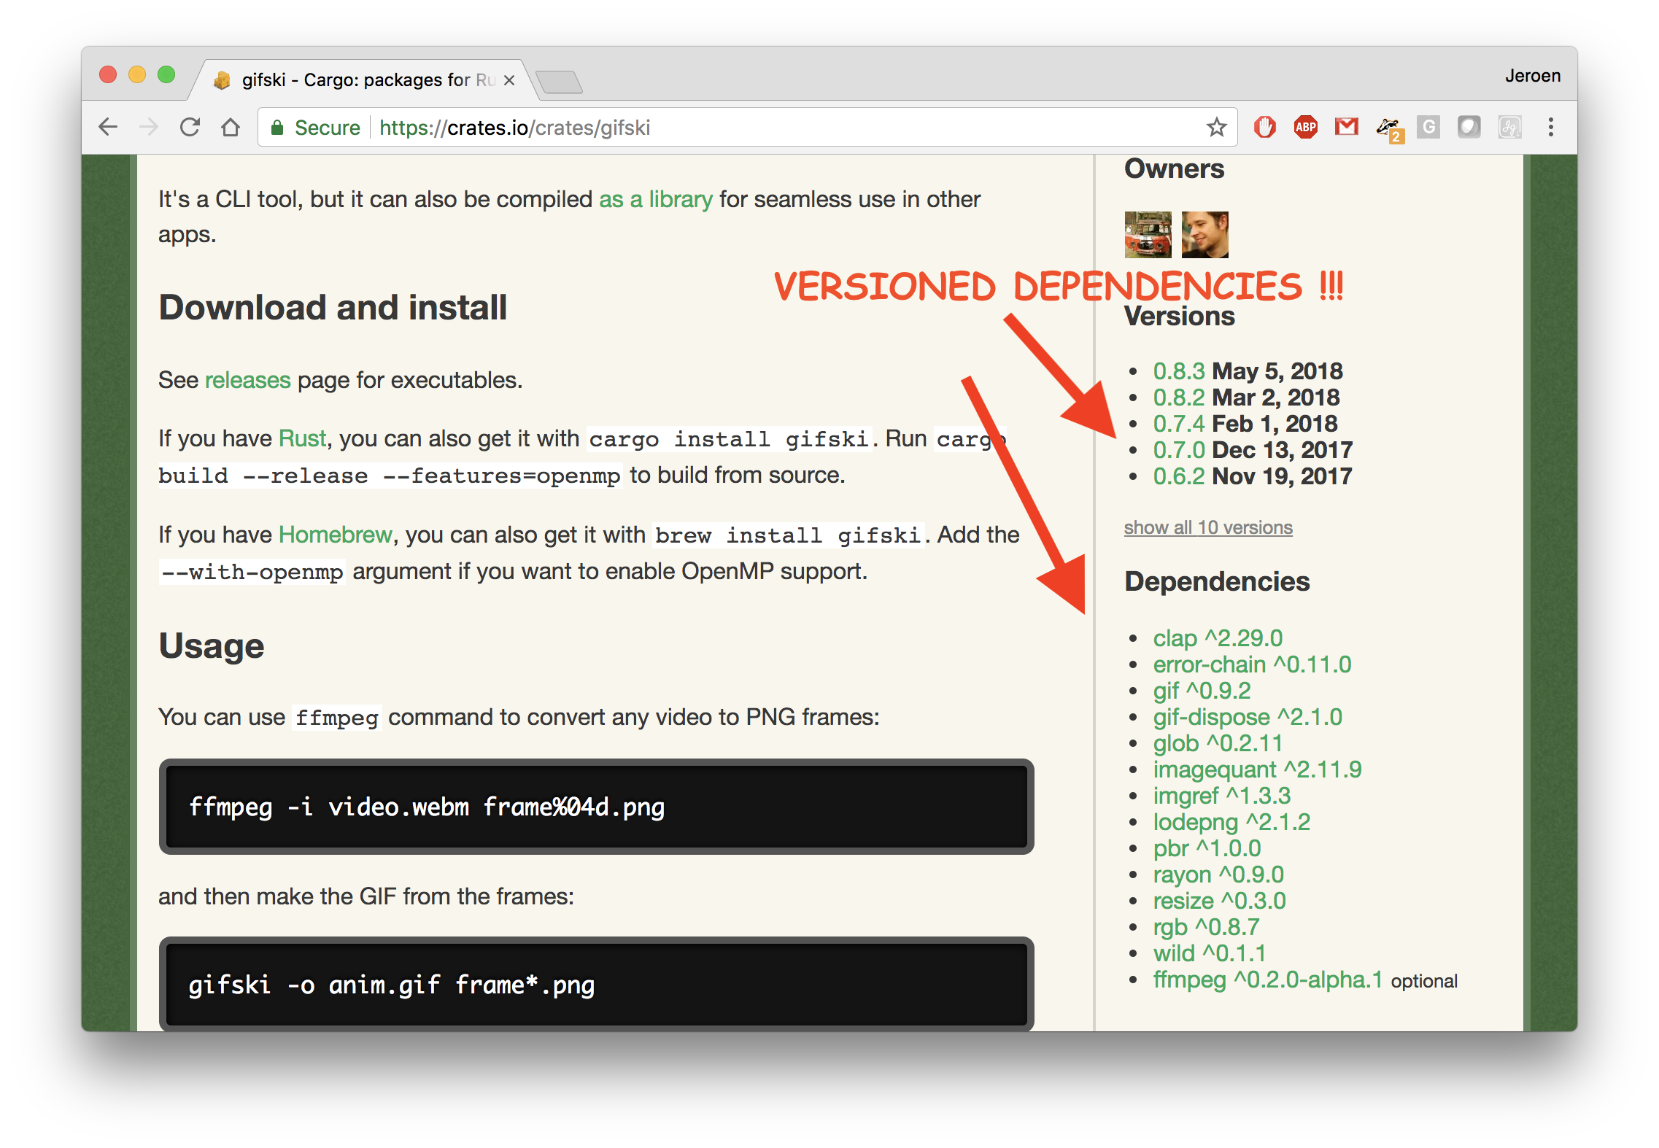Open the pbr ^1.0.0 dependency
Screen dimensions: 1659x1148
(x=1207, y=848)
